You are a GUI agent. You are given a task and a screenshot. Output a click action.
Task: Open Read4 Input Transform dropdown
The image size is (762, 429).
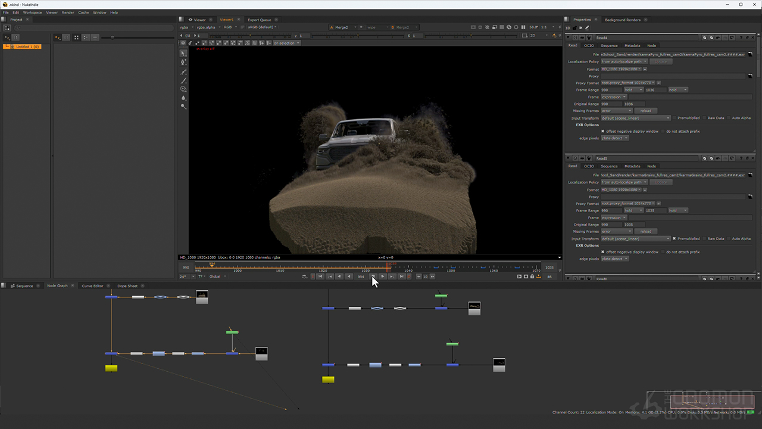click(x=636, y=118)
